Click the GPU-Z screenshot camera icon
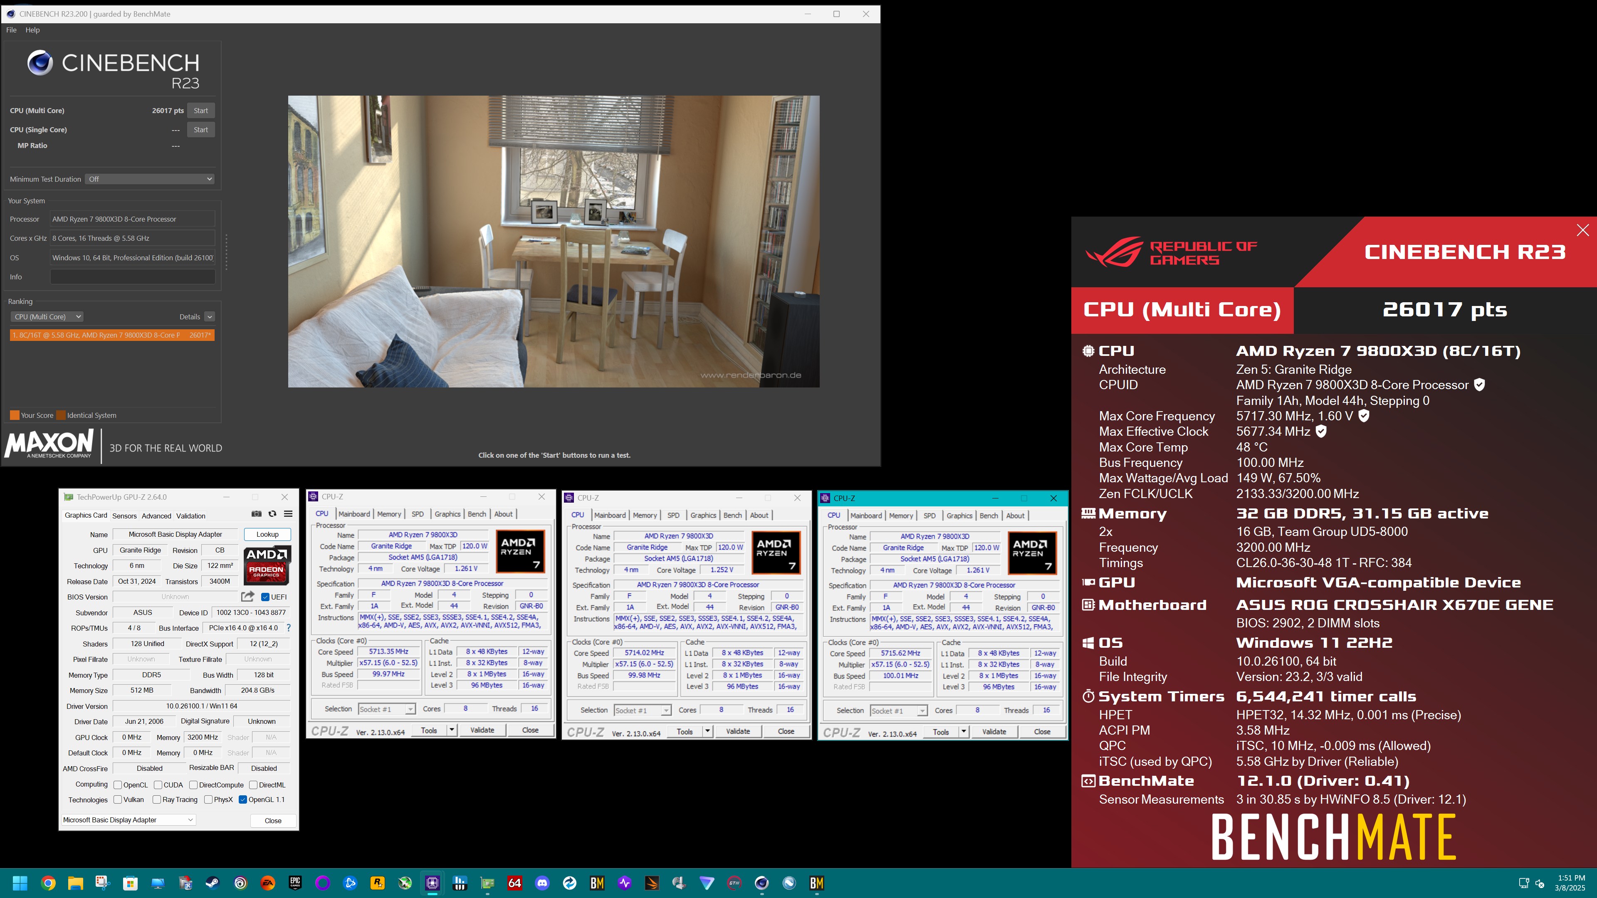This screenshot has width=1597, height=898. (256, 514)
